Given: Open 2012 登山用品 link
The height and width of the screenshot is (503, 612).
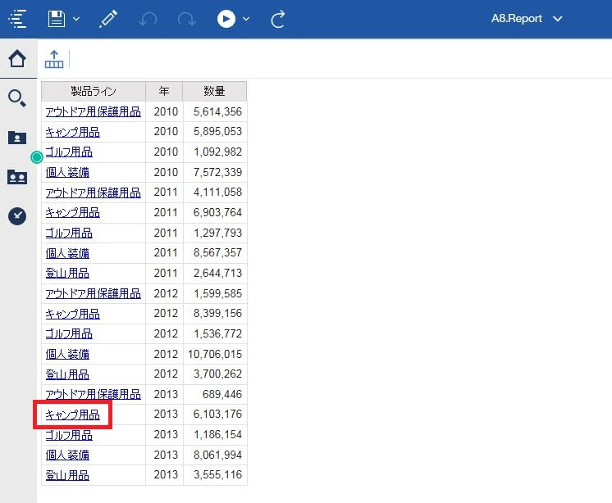Looking at the screenshot, I should pyautogui.click(x=67, y=374).
